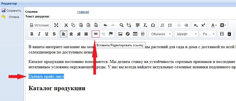
Task: Click the film strip video icon
Action: (x=222, y=34)
